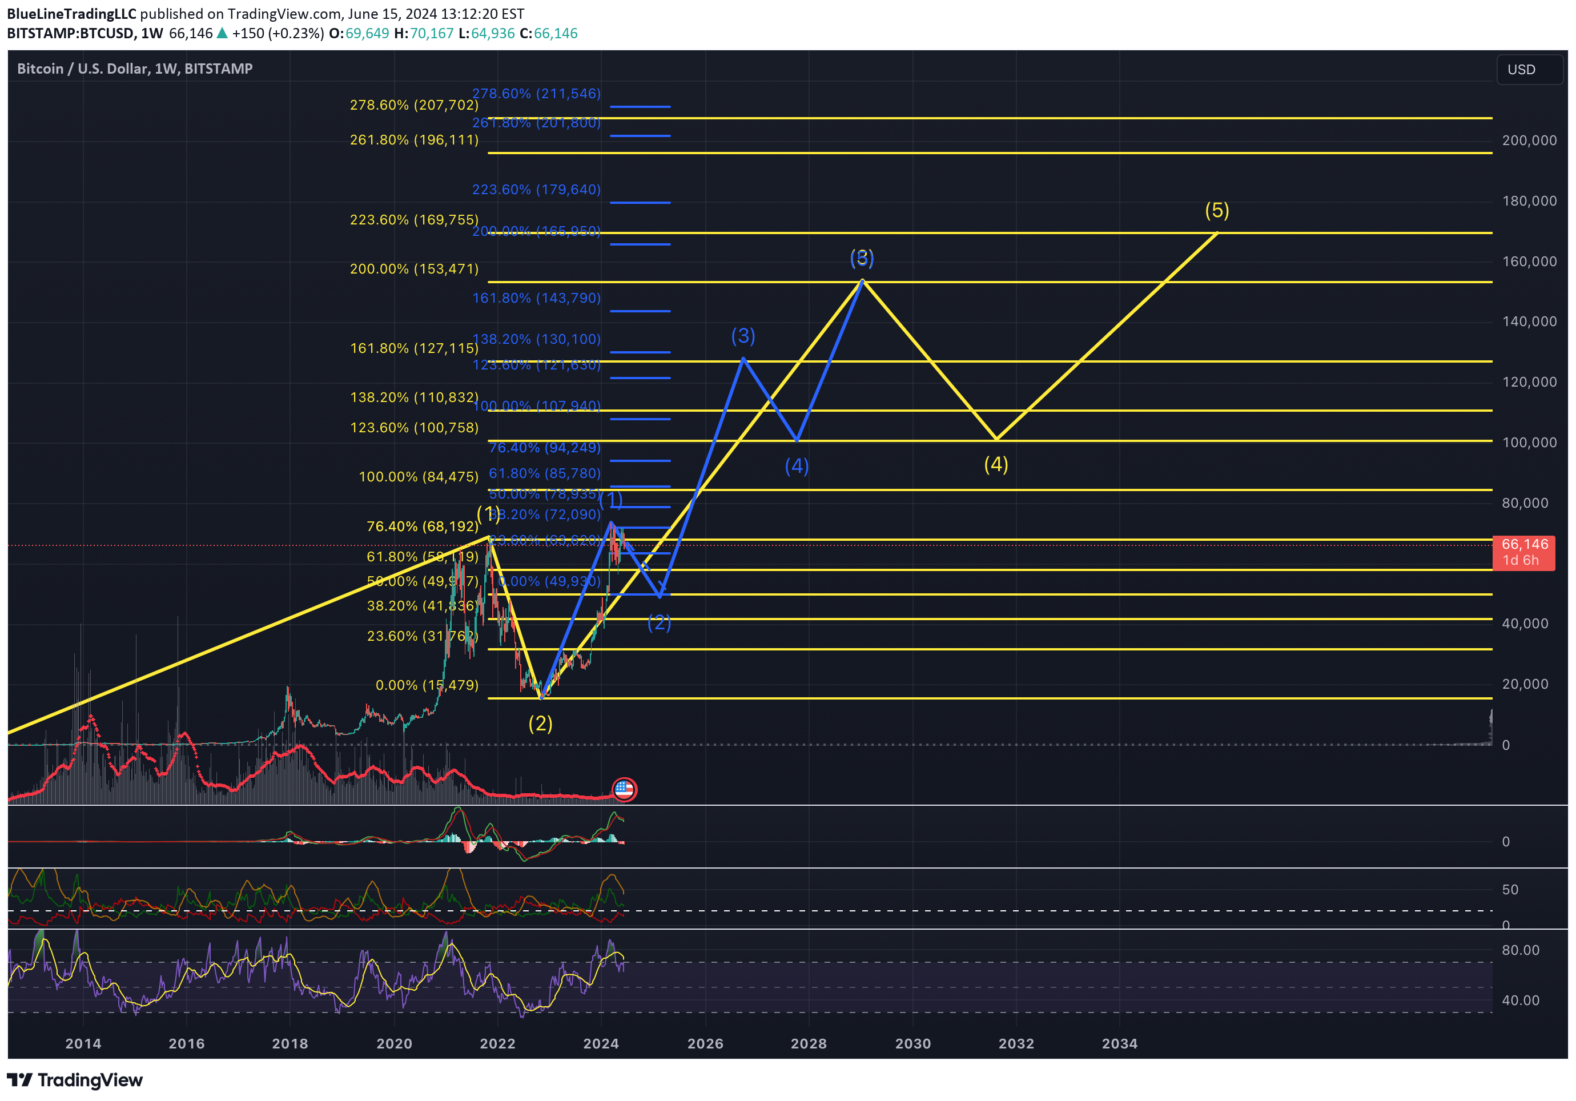Click the 200,000 price axis label
Screen dimensions: 1576x1101
[x=1529, y=140]
